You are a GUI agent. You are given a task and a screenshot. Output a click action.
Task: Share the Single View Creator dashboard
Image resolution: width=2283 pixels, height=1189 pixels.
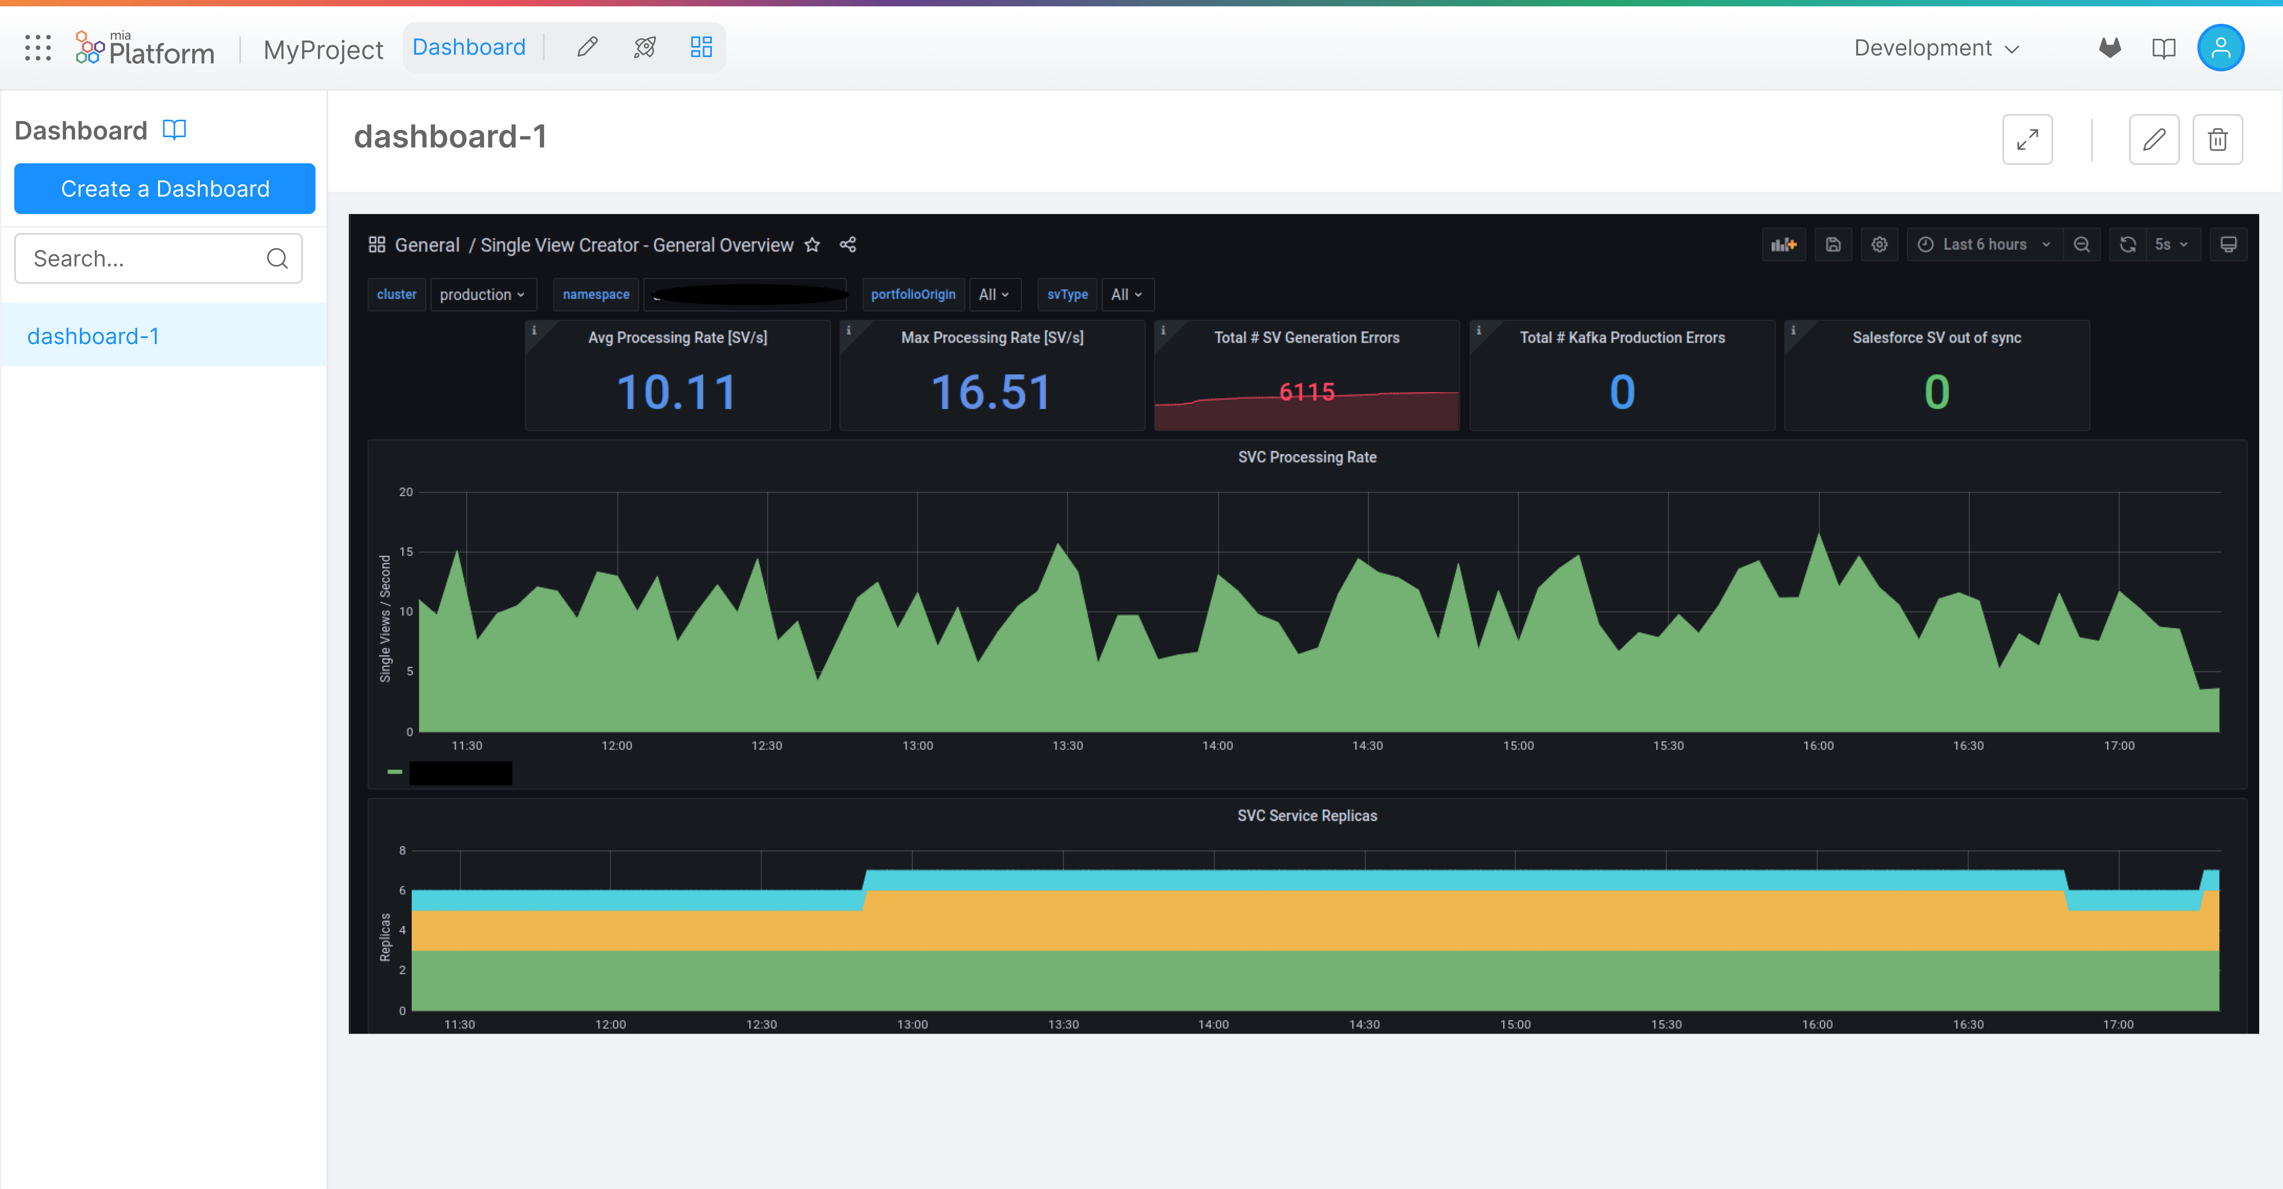tap(847, 245)
